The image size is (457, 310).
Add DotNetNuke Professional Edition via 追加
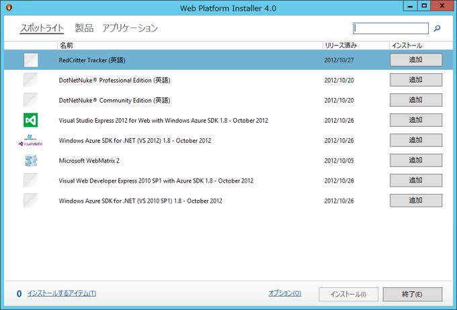pos(416,80)
